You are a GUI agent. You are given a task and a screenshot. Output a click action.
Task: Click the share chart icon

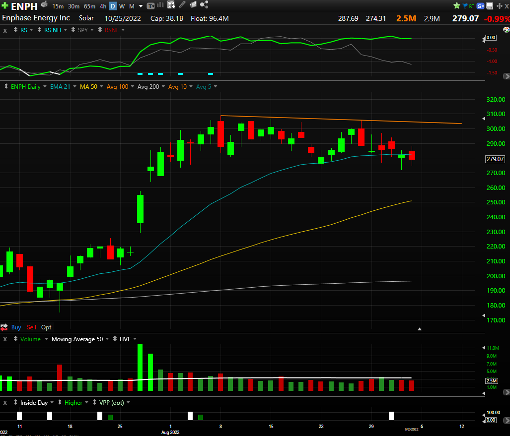tap(204, 4)
